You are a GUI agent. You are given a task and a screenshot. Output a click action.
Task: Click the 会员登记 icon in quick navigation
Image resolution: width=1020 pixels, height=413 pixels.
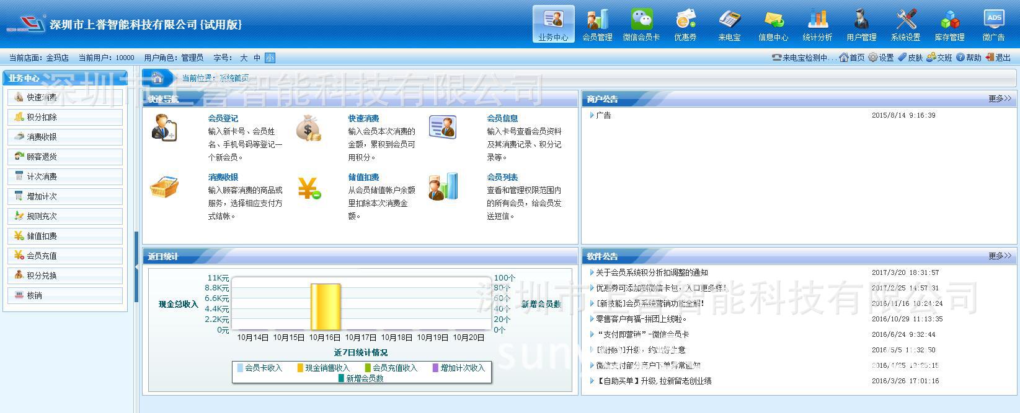click(164, 128)
